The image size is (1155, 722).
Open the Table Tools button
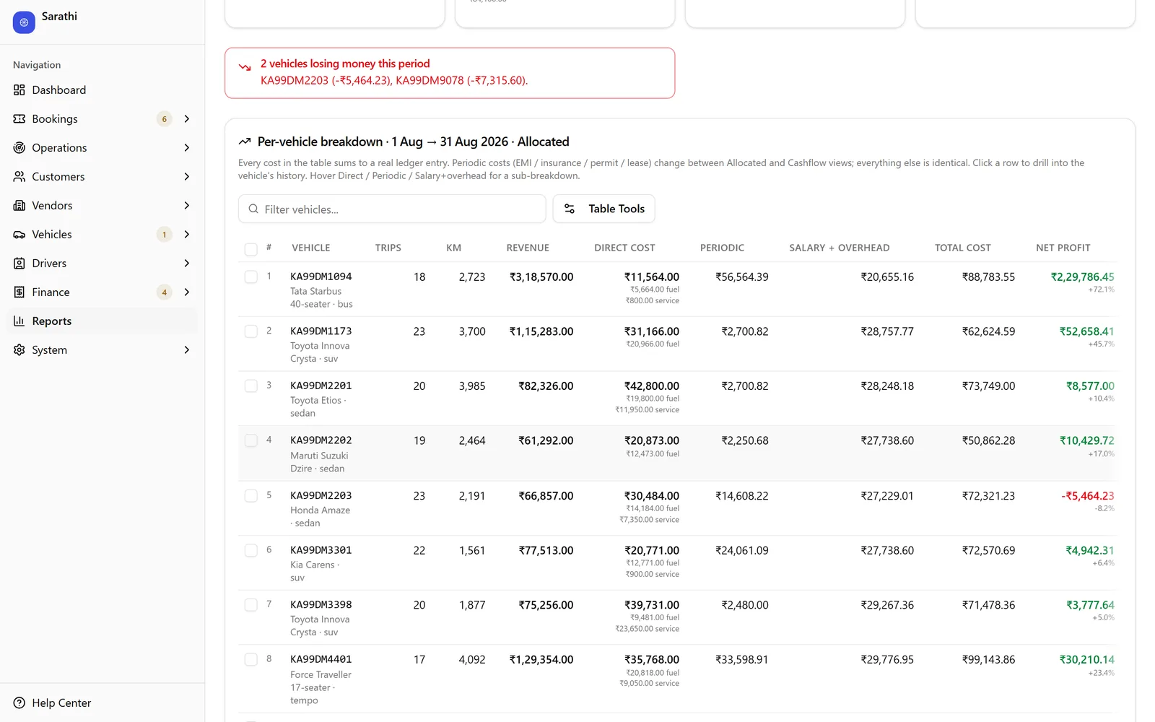(604, 209)
